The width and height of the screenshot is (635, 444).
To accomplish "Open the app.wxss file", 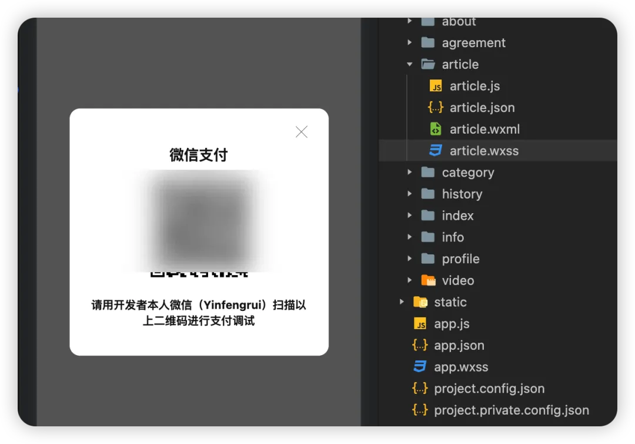I will [x=461, y=367].
